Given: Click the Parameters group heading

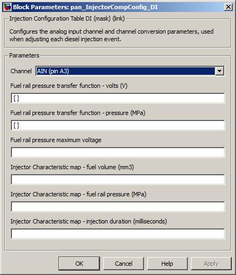Looking at the screenshot, I should tap(24, 55).
